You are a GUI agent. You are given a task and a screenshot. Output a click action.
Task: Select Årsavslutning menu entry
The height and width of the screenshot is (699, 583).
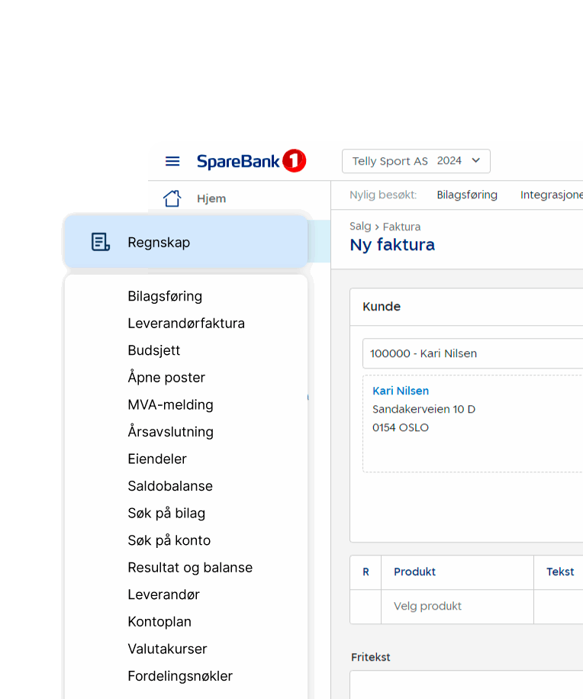(x=170, y=432)
